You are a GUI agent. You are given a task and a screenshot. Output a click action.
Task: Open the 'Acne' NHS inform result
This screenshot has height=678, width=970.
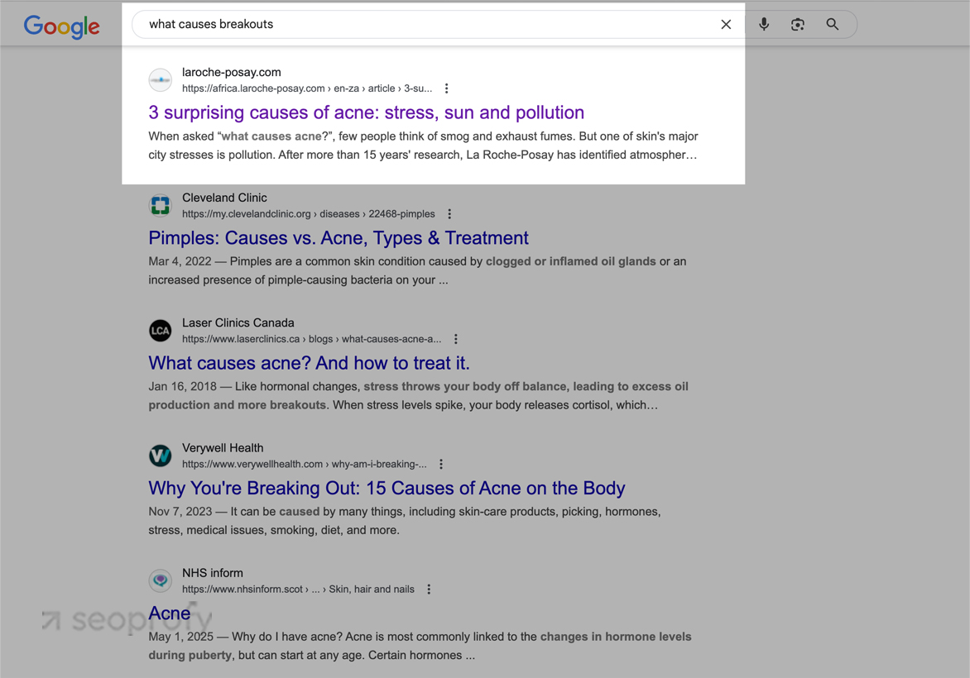(170, 614)
